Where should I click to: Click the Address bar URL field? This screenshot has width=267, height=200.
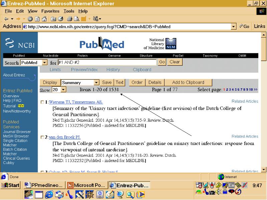pyautogui.click(x=127, y=27)
